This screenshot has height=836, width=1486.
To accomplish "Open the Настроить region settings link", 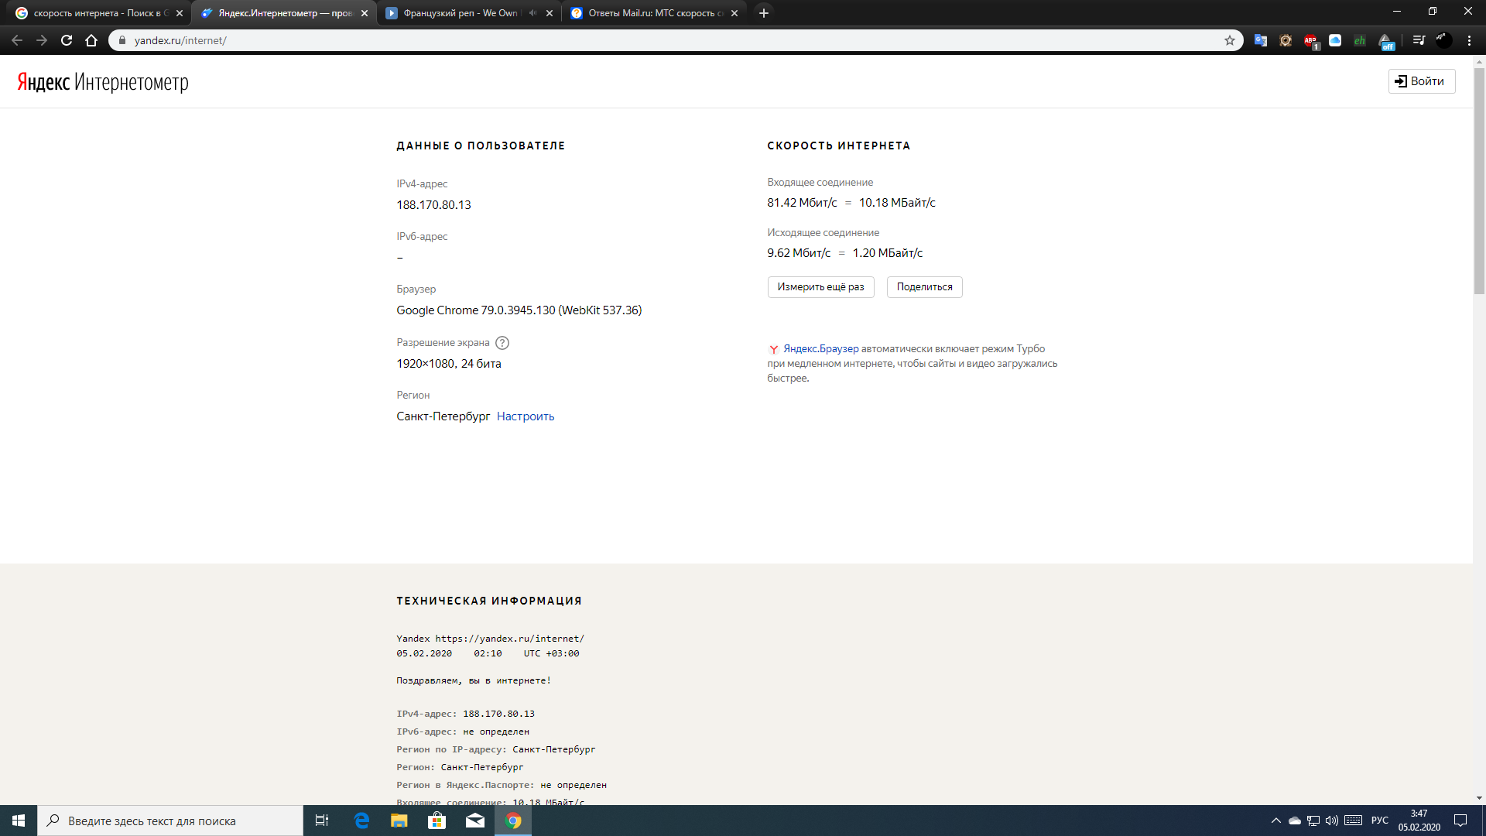I will [526, 416].
